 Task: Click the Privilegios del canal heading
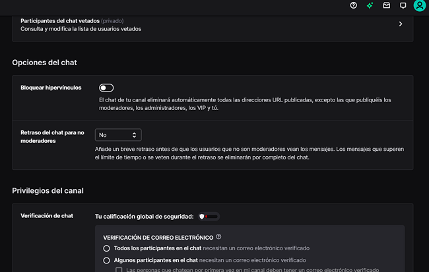48,191
